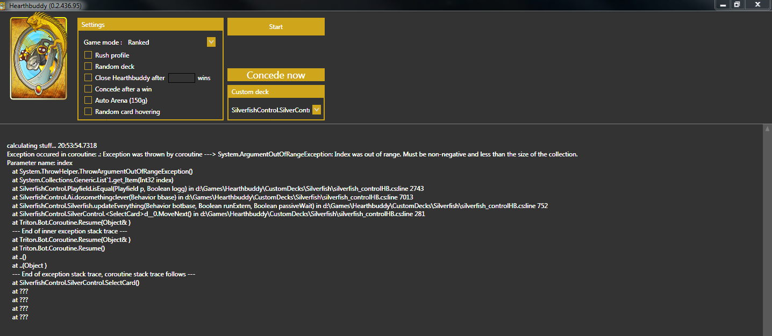The image size is (772, 336).
Task: Click the Silverfish.updateEverything line 752 entry
Action: 280,206
